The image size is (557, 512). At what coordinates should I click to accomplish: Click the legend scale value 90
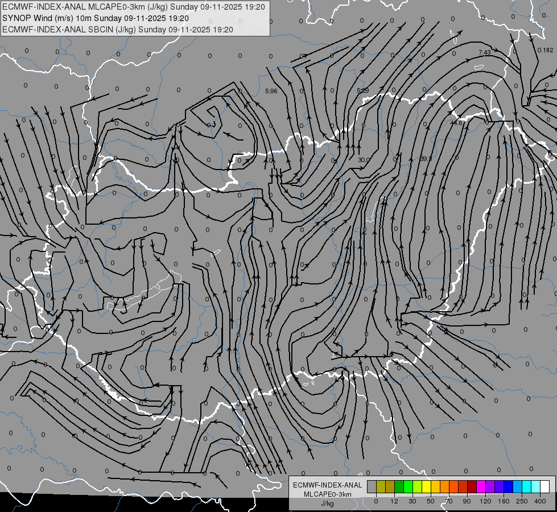[467, 501]
